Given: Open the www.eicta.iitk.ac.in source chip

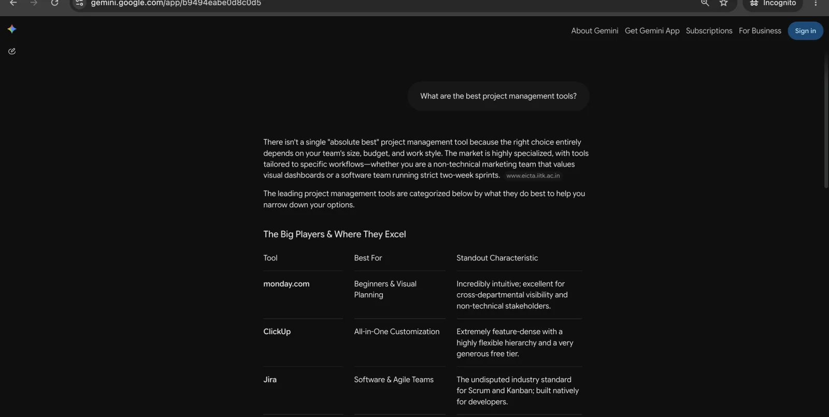Looking at the screenshot, I should coord(533,176).
